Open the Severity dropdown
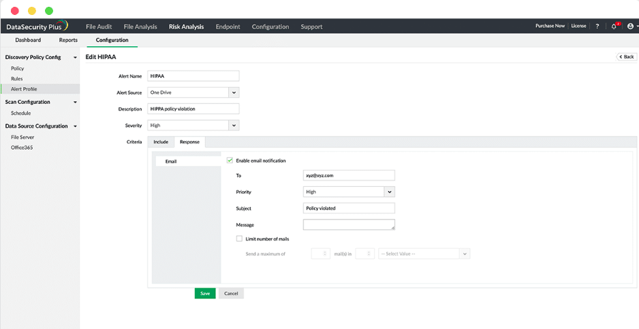This screenshot has width=639, height=329. [234, 125]
